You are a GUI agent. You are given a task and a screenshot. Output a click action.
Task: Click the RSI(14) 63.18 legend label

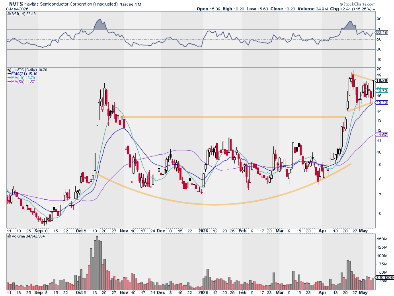tap(23, 14)
